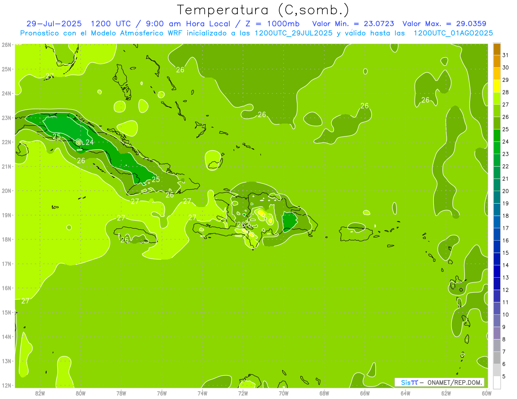Click the "1200UTC_29JUL2025" initialization time

pos(294,33)
